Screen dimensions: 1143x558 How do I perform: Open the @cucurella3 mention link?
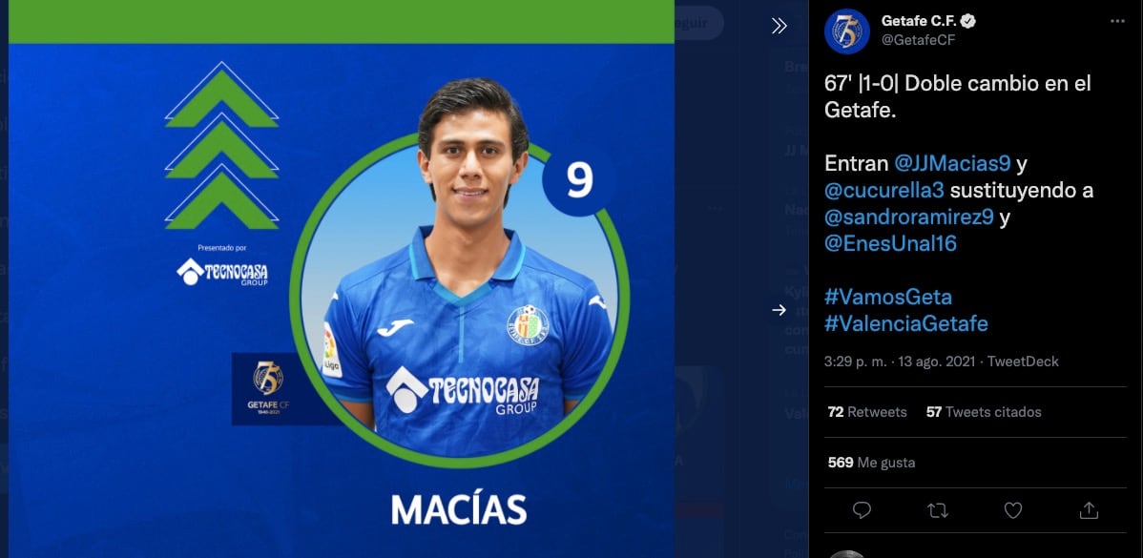884,190
